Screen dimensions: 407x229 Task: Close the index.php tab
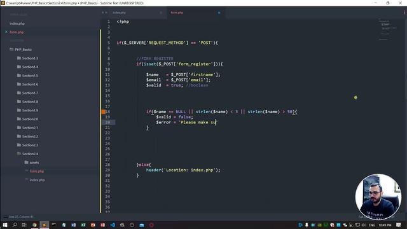click(x=161, y=13)
